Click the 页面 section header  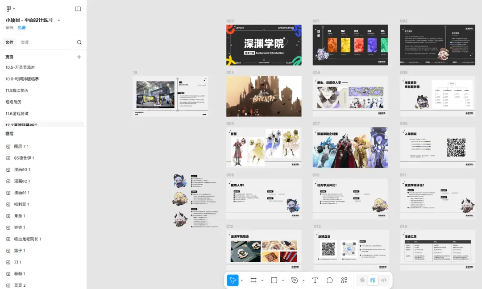(x=9, y=57)
